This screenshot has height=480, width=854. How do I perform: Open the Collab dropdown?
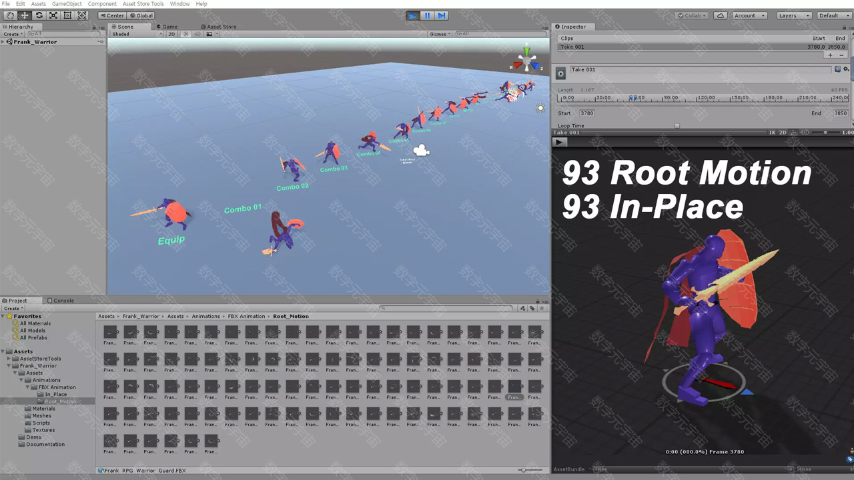tap(693, 15)
